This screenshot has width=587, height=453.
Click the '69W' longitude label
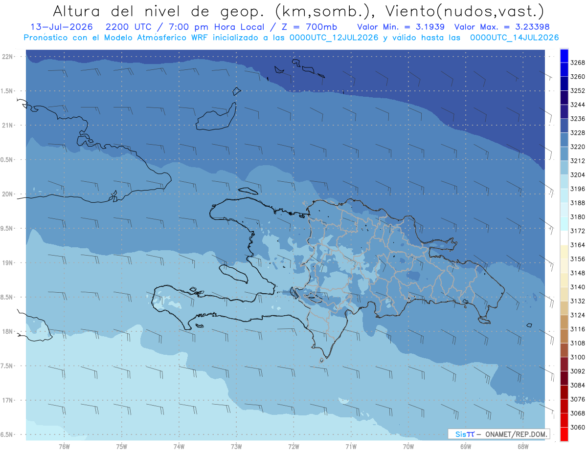tap(466, 447)
